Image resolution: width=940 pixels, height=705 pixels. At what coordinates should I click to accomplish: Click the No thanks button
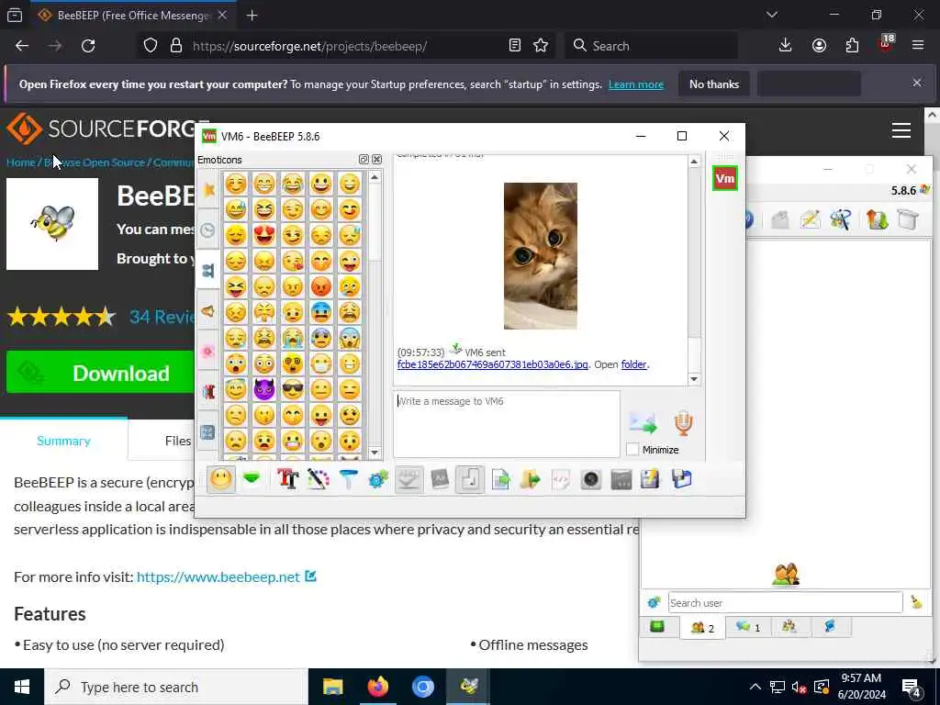click(x=714, y=84)
